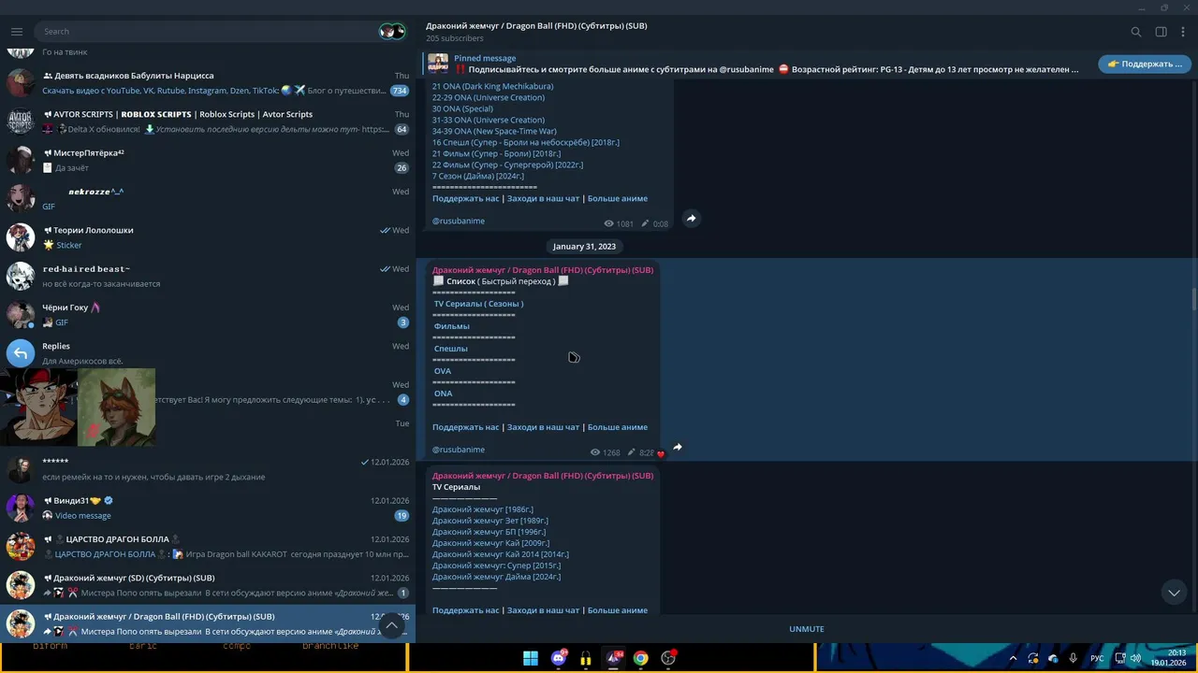Click Поддержать нас in the Список message

pos(466,427)
